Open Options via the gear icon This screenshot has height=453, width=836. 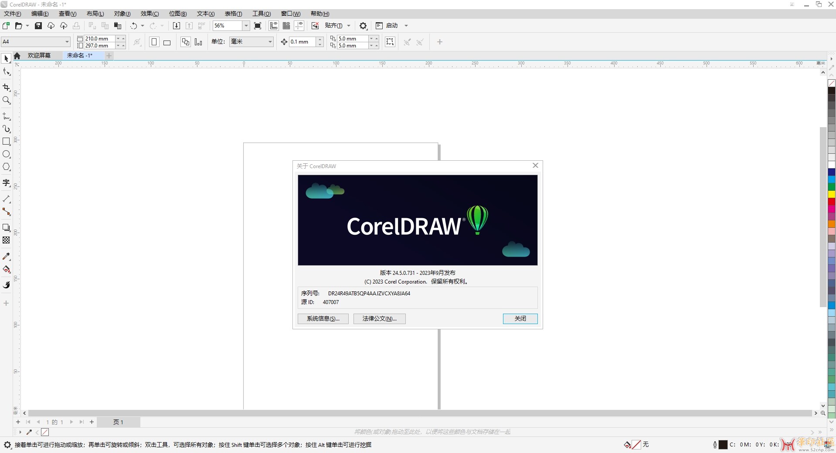[363, 26]
